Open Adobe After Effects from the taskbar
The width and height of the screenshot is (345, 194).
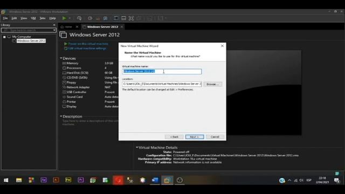(x=44, y=181)
